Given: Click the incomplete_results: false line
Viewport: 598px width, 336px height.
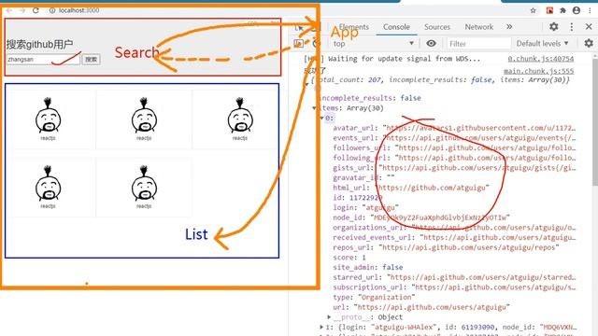Looking at the screenshot, I should pos(369,98).
